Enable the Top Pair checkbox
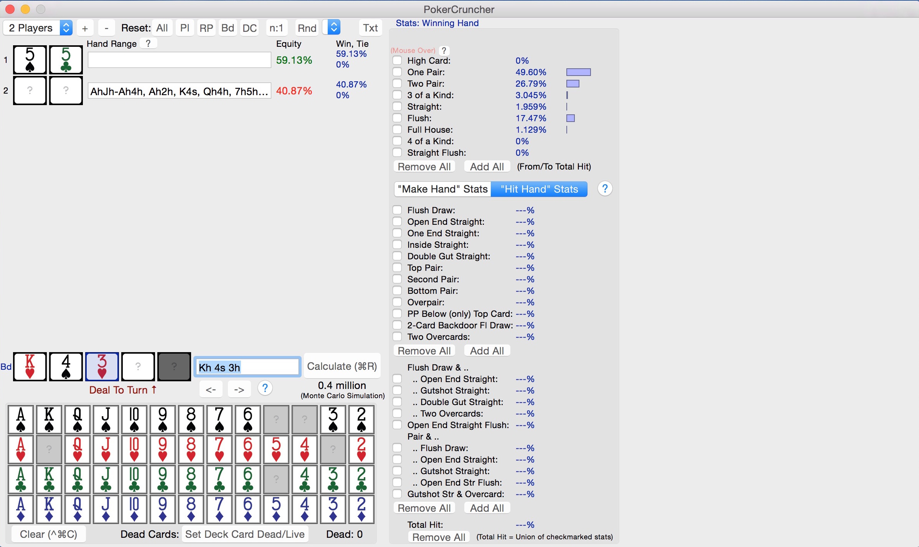Viewport: 919px width, 547px height. tap(397, 268)
